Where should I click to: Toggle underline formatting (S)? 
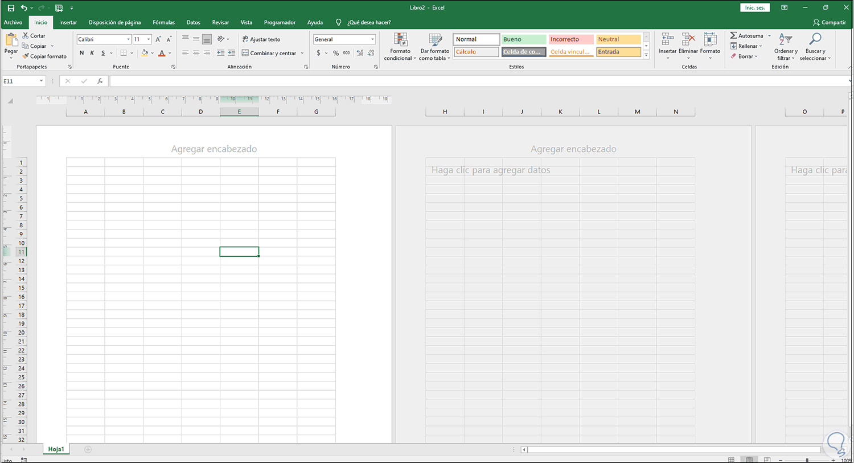[103, 53]
